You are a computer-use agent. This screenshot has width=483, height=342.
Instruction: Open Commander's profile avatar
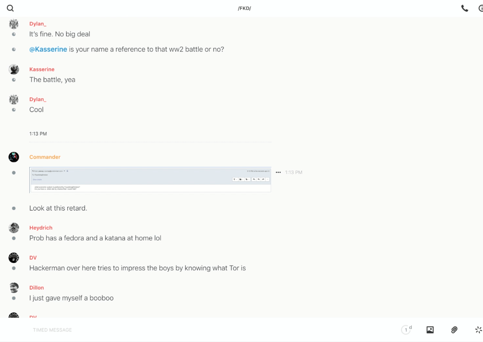point(14,157)
